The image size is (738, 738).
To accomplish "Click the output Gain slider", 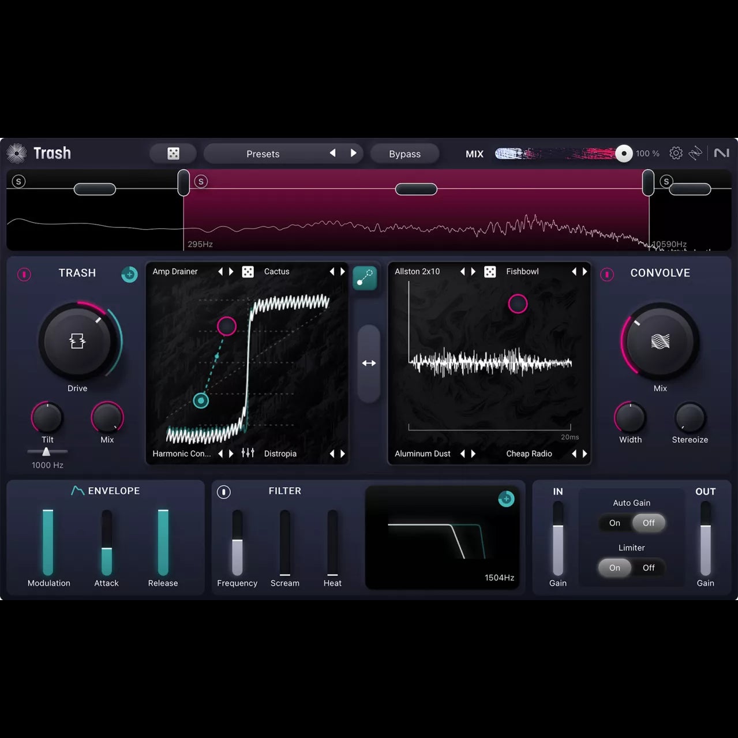I will [706, 538].
